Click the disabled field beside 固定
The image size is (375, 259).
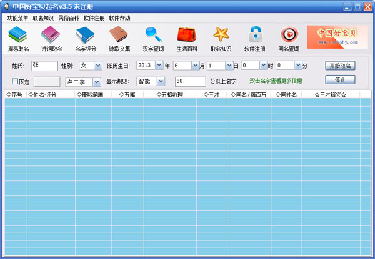pos(47,82)
